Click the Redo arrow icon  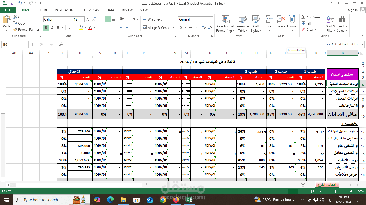click(x=31, y=3)
